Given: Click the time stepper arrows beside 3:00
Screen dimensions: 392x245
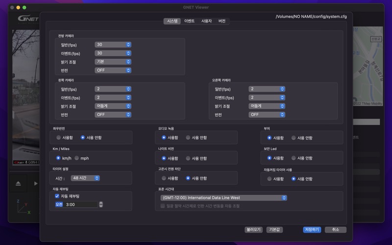Looking at the screenshot, I should (101, 204).
